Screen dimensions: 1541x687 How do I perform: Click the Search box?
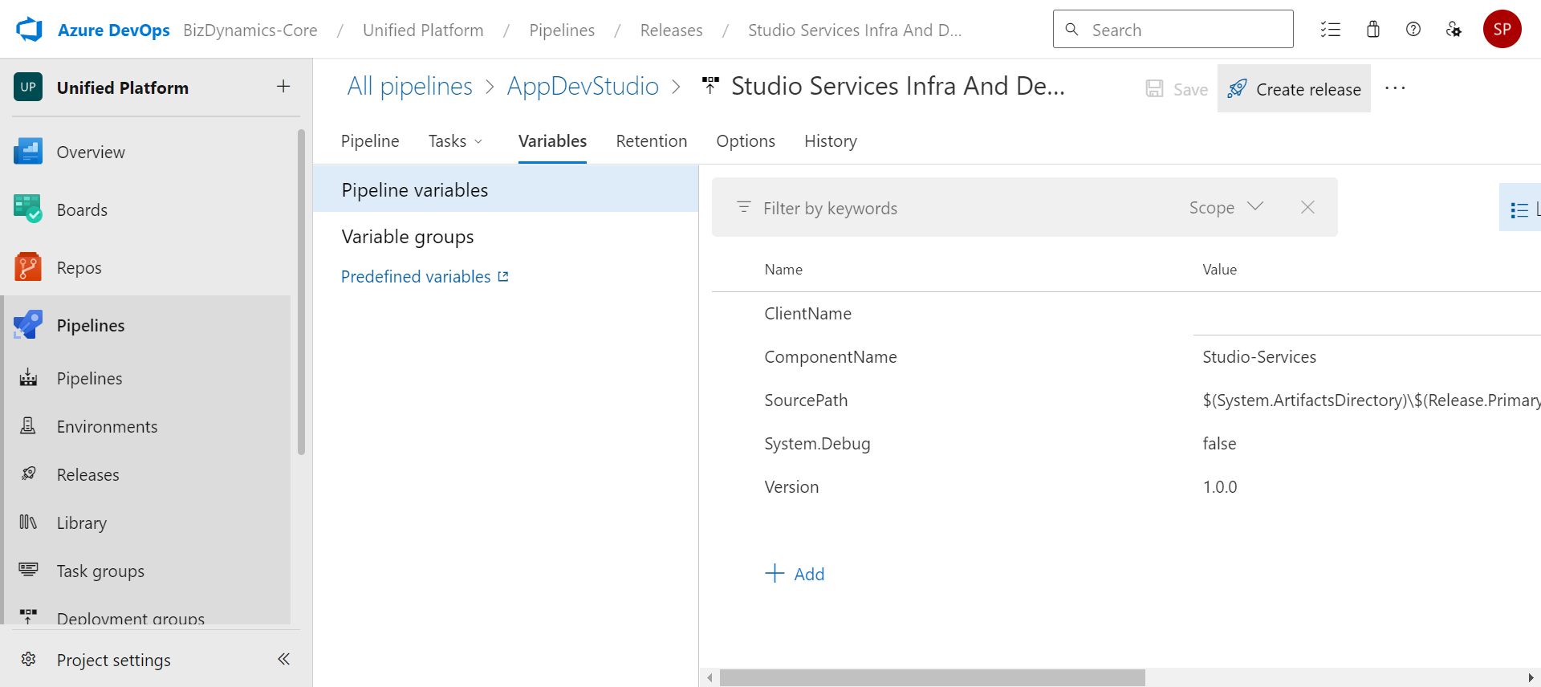pyautogui.click(x=1173, y=29)
